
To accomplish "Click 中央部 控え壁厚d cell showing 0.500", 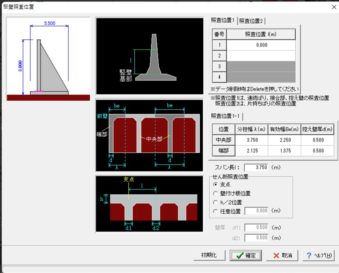I will pos(318,140).
